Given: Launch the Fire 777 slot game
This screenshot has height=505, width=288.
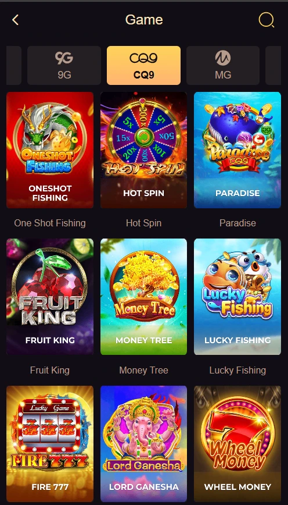Looking at the screenshot, I should tap(50, 444).
